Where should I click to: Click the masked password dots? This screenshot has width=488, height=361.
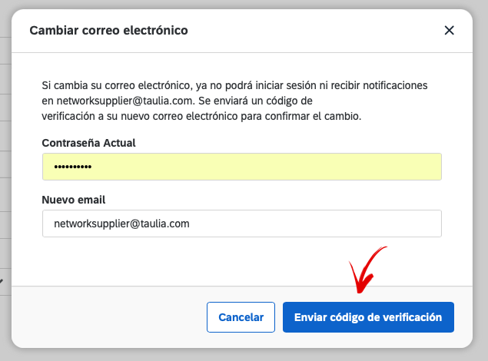click(x=73, y=167)
